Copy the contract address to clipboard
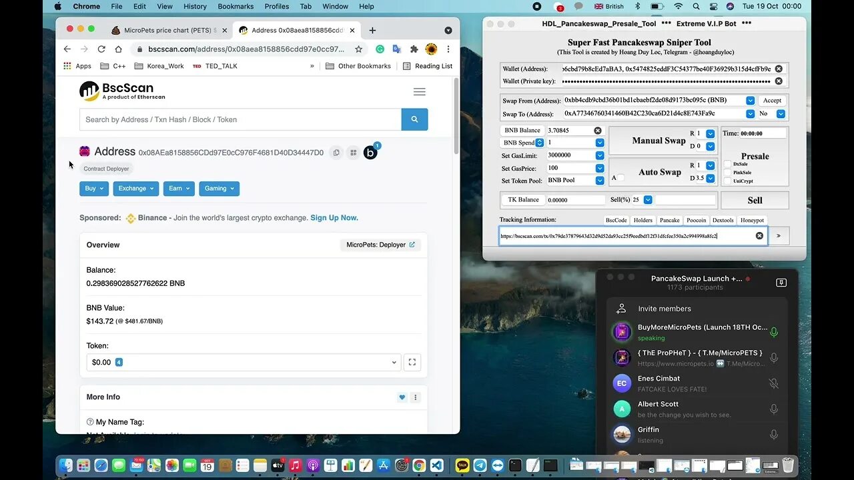Viewport: 854px width, 480px height. (336, 153)
